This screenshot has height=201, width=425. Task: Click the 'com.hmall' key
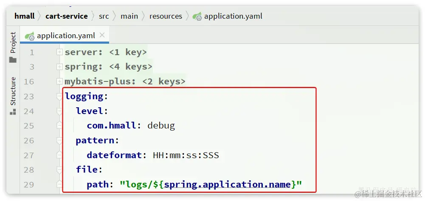point(111,126)
